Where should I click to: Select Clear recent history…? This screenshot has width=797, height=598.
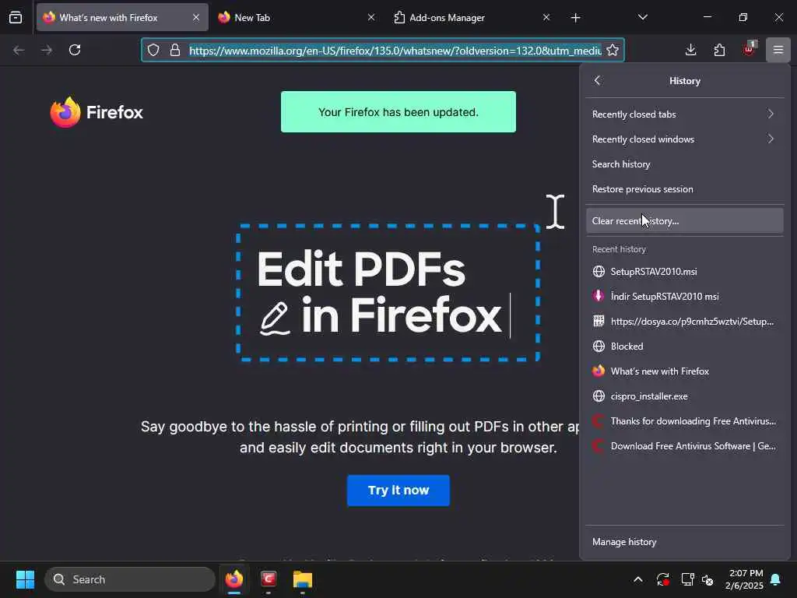click(x=684, y=220)
